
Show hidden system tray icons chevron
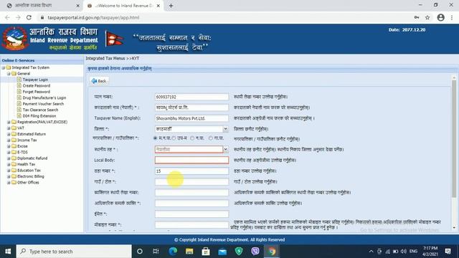[x=372, y=252]
